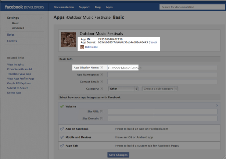Viewport: 226px width, 159px height.
Task: Click the Contact Email input field
Action: click(x=162, y=82)
